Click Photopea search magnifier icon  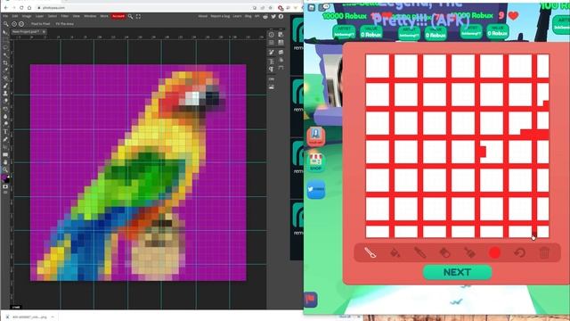(x=131, y=16)
